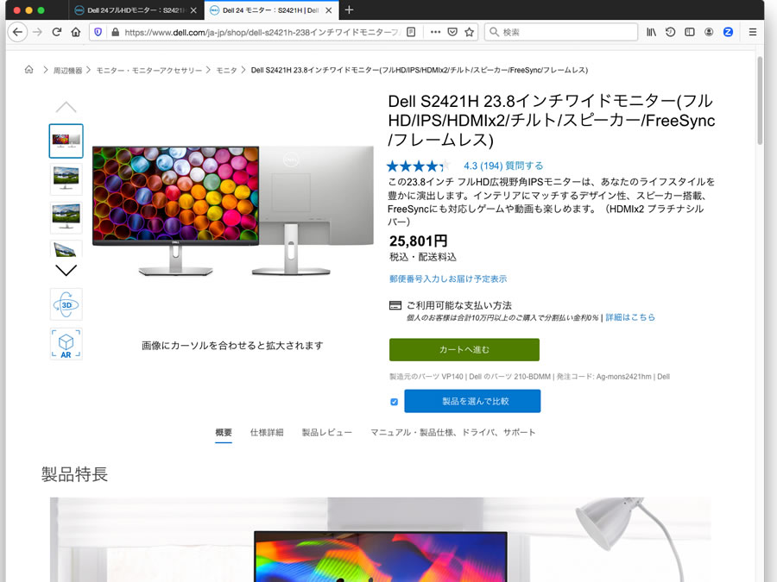777x582 pixels.
Task: Show previous thumbnails with up chevron
Action: point(66,107)
